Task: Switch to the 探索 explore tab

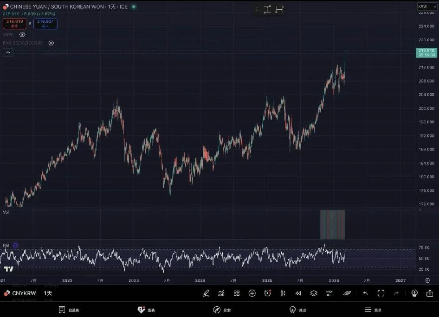Action: (222, 310)
